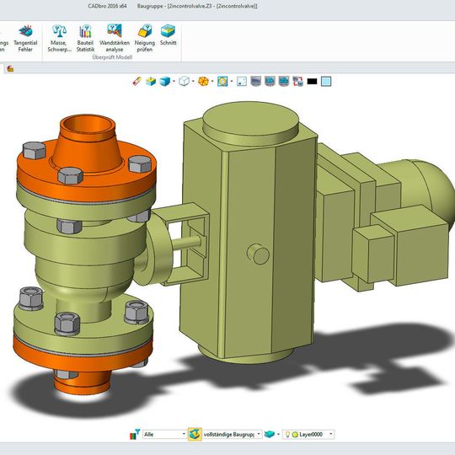
Task: Run the Neigung prüfen tool
Action: coord(145,38)
